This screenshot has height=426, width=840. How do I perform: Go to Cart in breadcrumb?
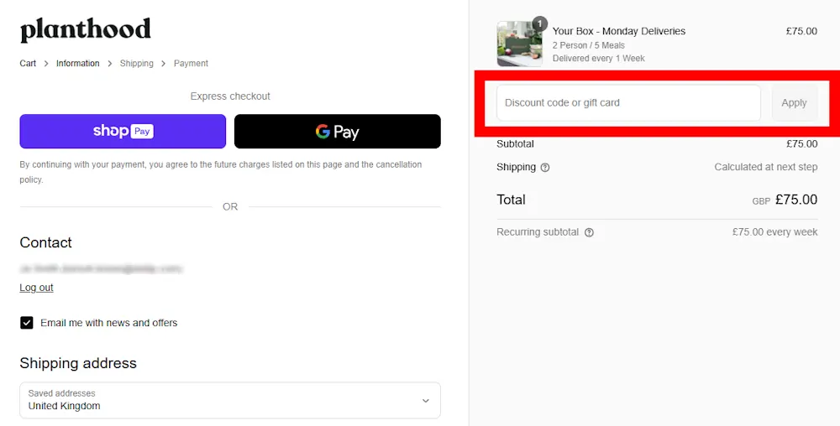28,63
